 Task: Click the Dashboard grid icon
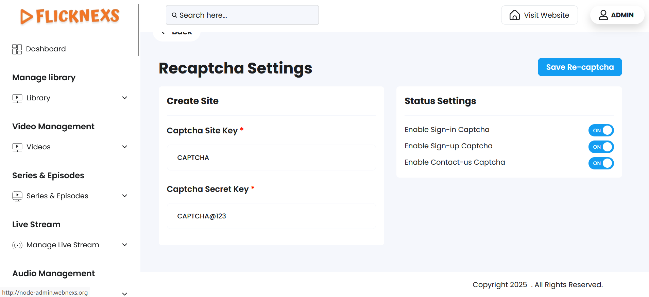pos(17,49)
